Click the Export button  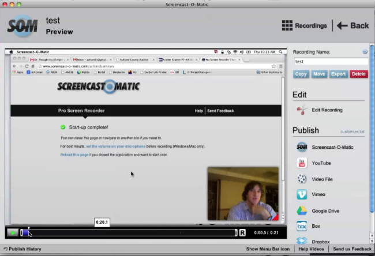[x=338, y=74]
